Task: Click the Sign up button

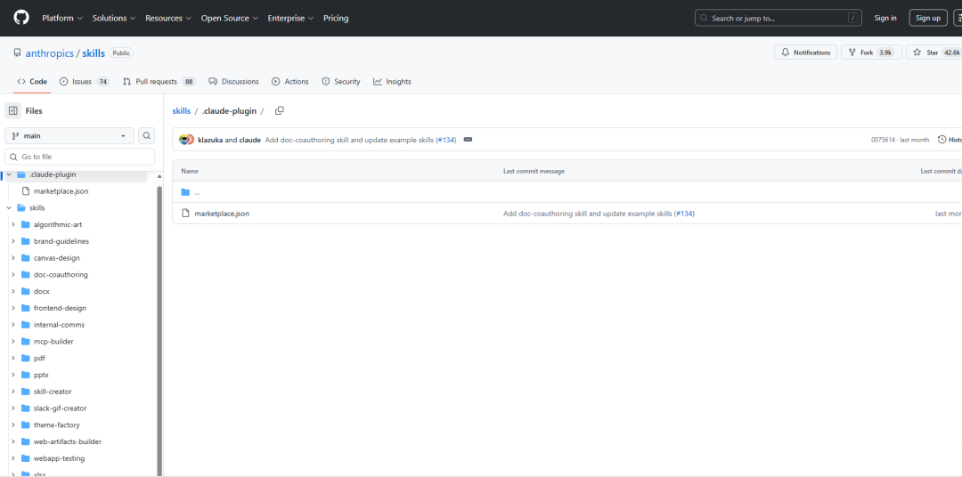Action: (928, 18)
